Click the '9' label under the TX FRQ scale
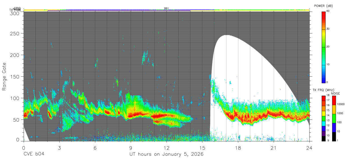 [328, 140]
